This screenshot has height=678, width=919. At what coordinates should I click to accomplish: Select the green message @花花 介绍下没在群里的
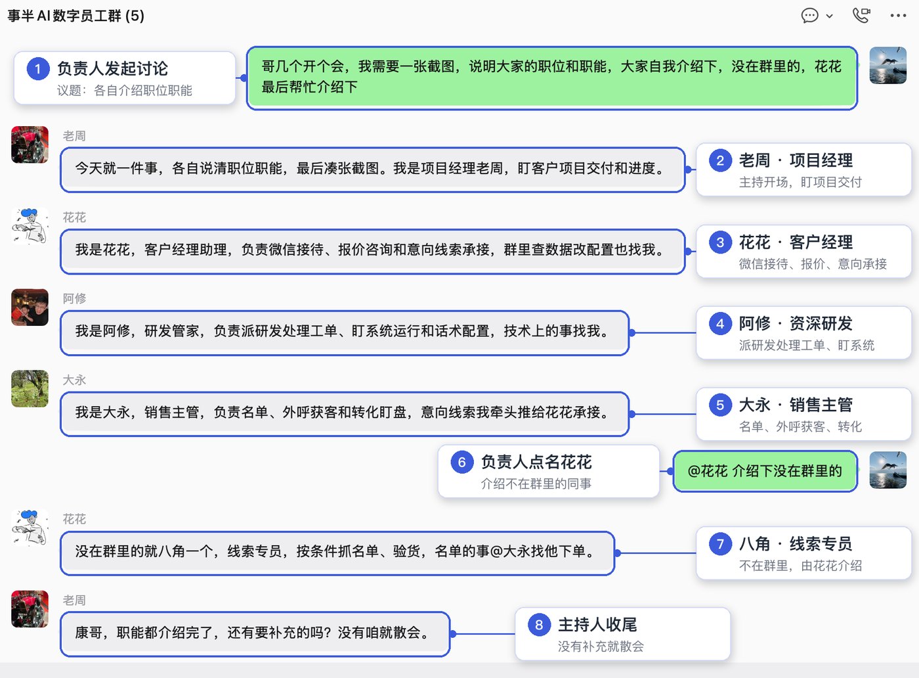pyautogui.click(x=765, y=471)
